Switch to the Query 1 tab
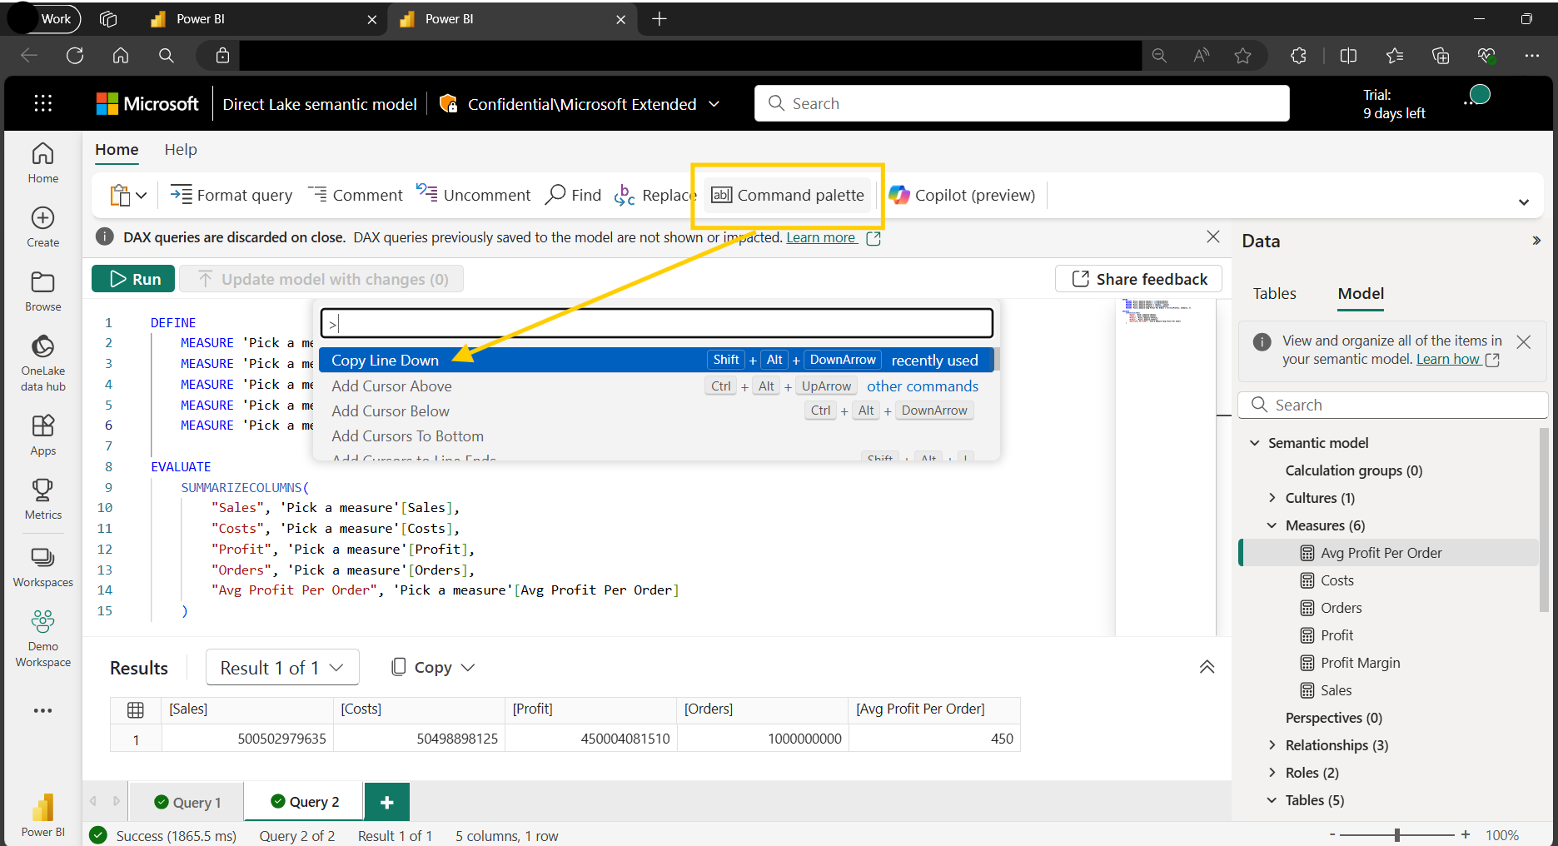Image resolution: width=1558 pixels, height=846 pixels. tap(187, 802)
